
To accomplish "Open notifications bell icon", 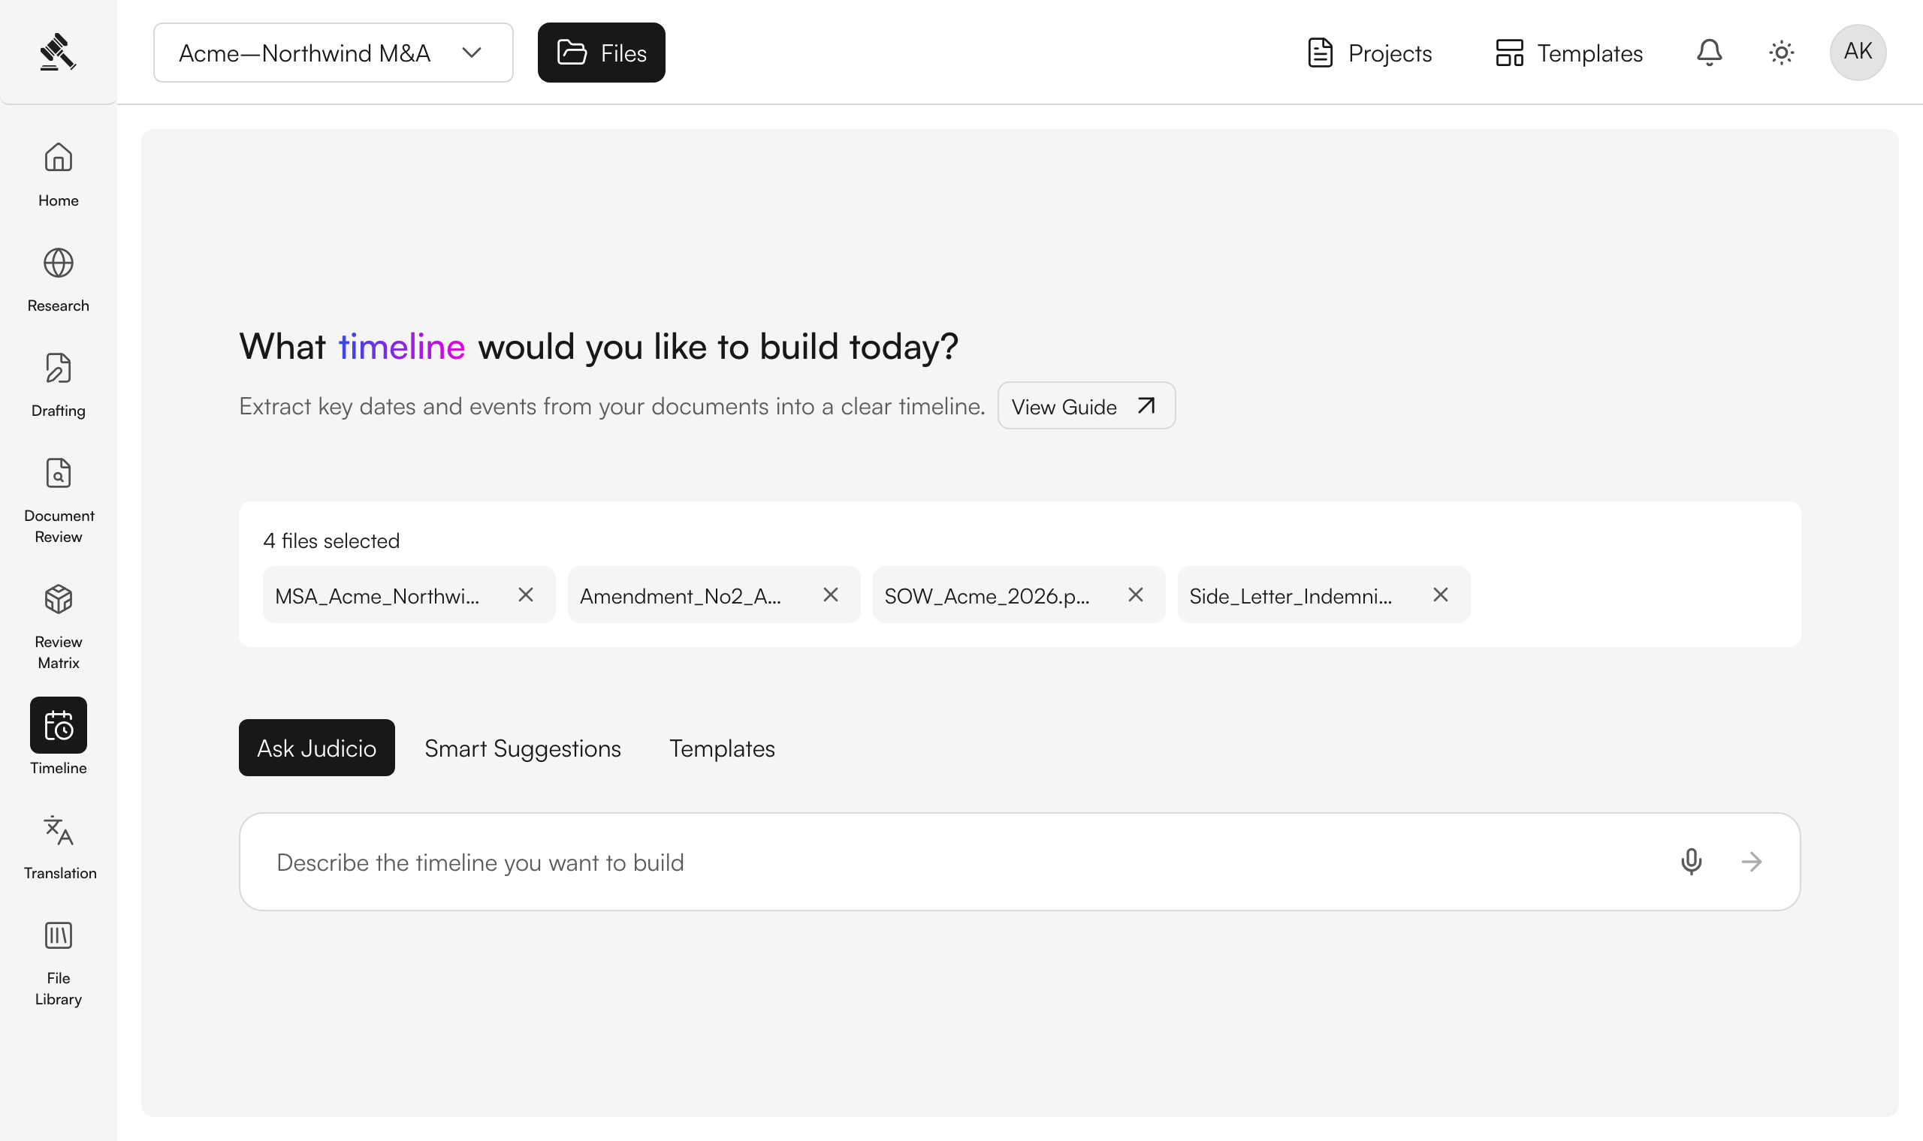I will coord(1709,53).
